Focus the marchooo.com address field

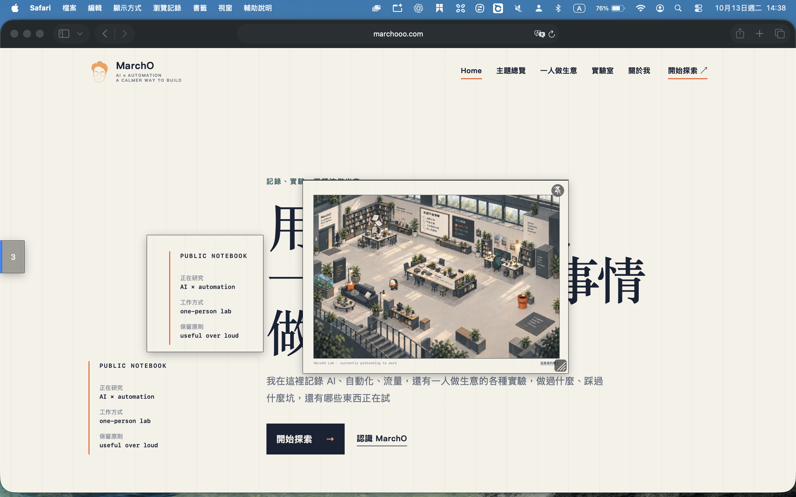398,34
